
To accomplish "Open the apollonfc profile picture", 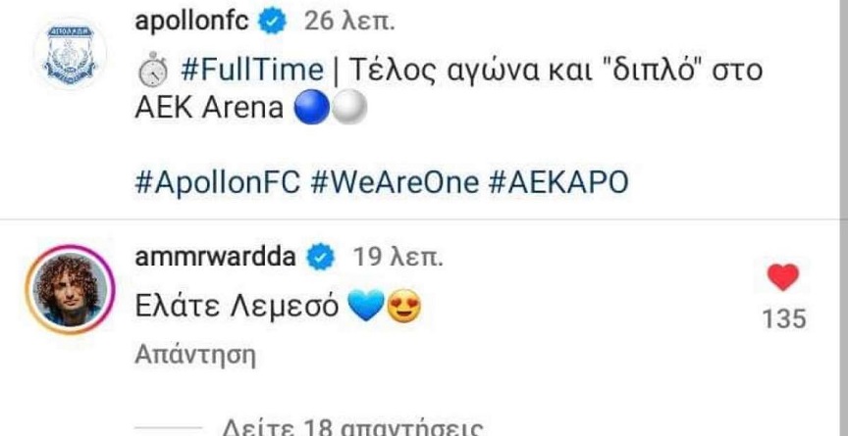I will (71, 55).
